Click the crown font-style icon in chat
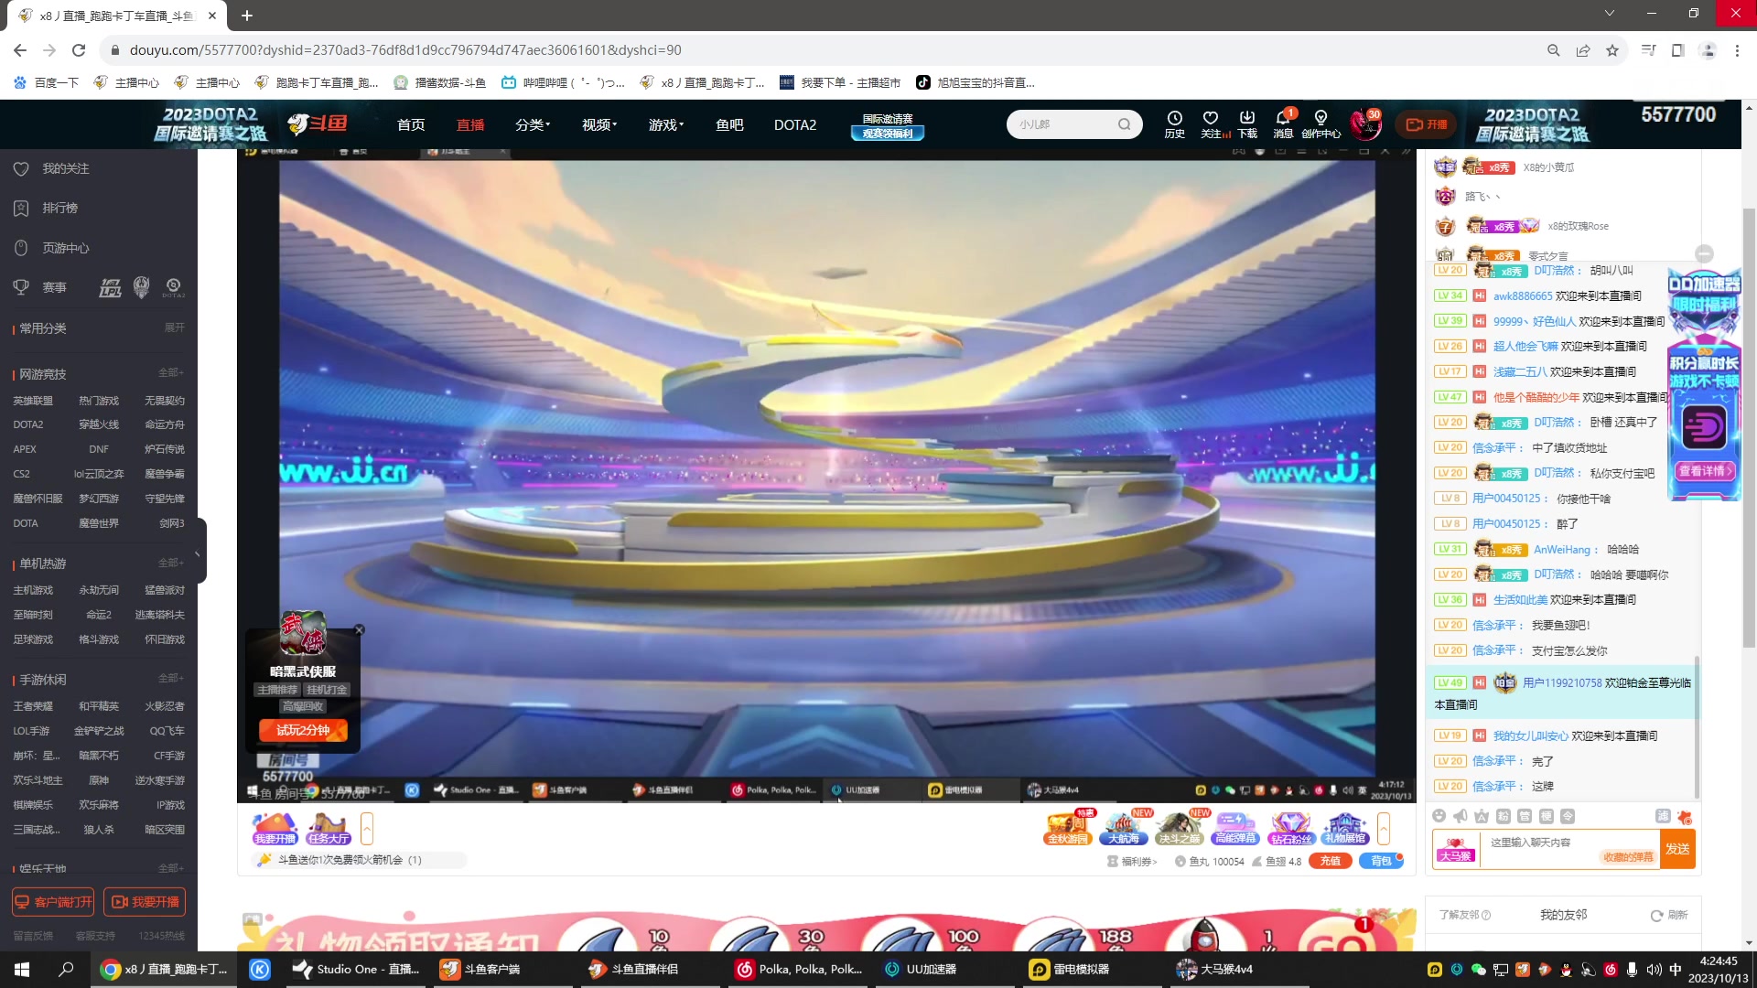 (x=1482, y=816)
